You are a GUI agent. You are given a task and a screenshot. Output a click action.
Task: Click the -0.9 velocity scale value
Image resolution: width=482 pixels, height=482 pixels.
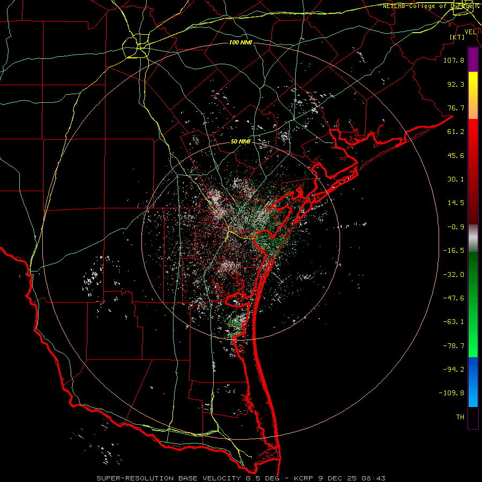(x=456, y=227)
